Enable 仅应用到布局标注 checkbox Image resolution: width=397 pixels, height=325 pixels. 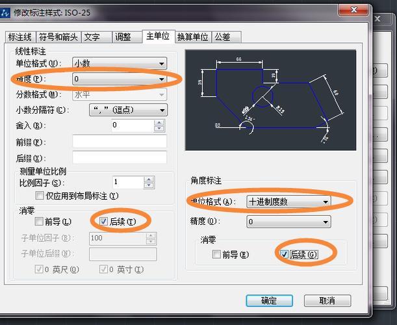pos(40,195)
